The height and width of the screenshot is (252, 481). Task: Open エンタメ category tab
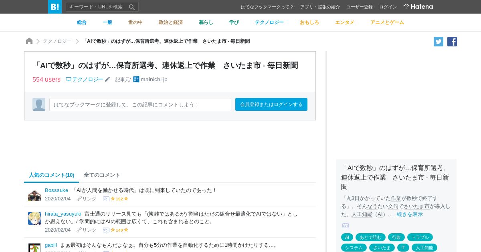pyautogui.click(x=345, y=22)
